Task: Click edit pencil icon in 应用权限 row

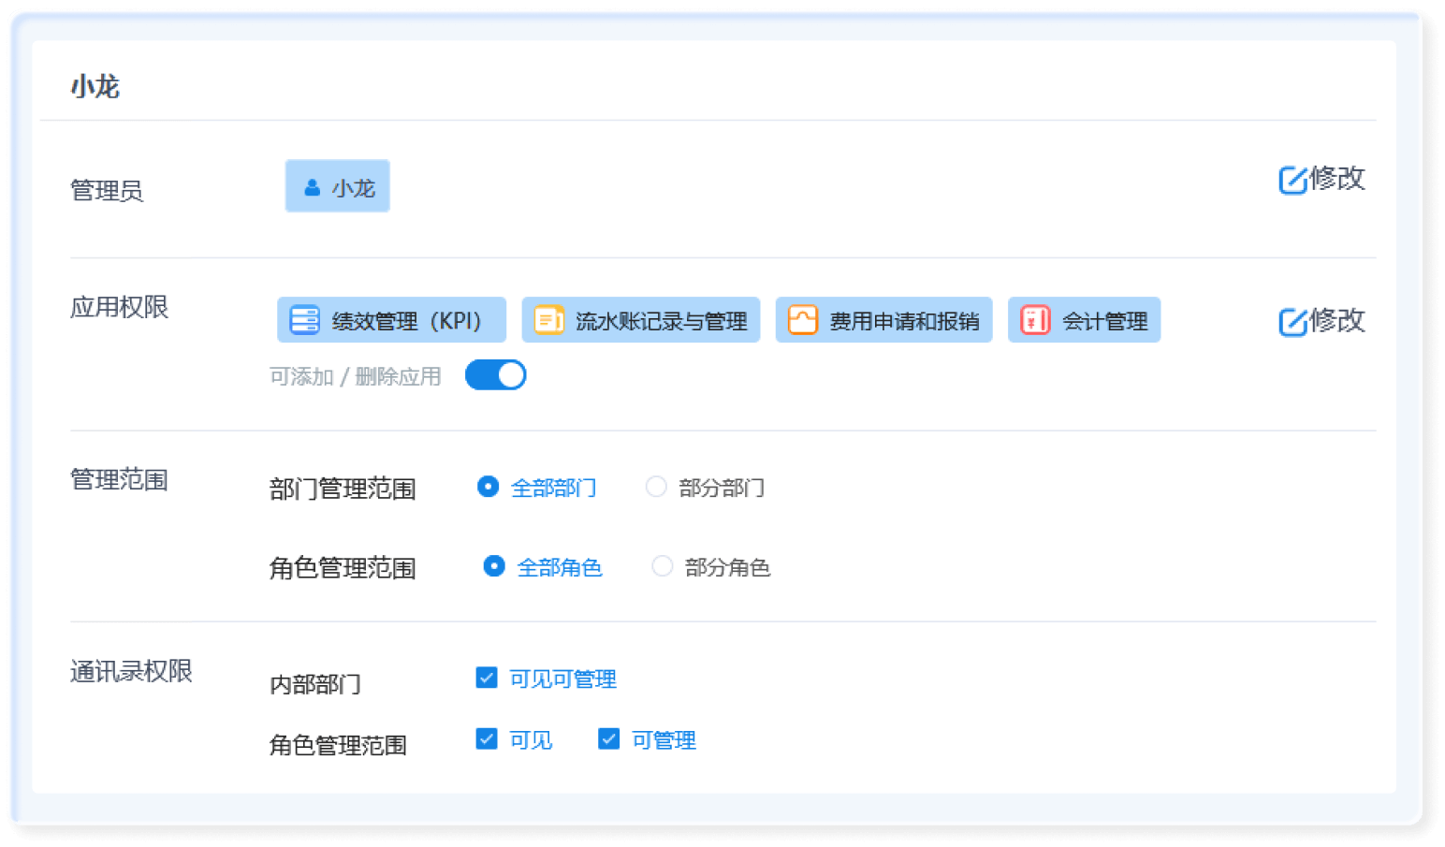Action: pos(1292,322)
